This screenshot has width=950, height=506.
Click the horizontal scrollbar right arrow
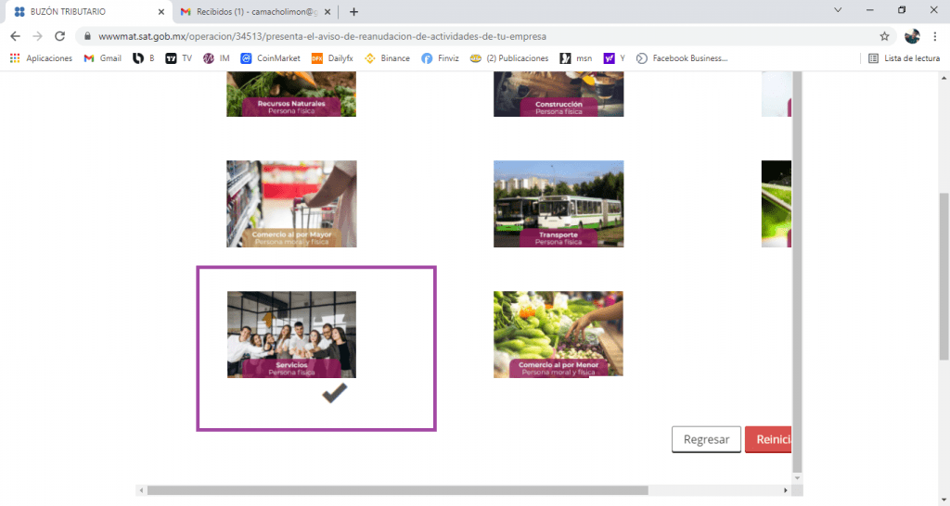(x=785, y=490)
